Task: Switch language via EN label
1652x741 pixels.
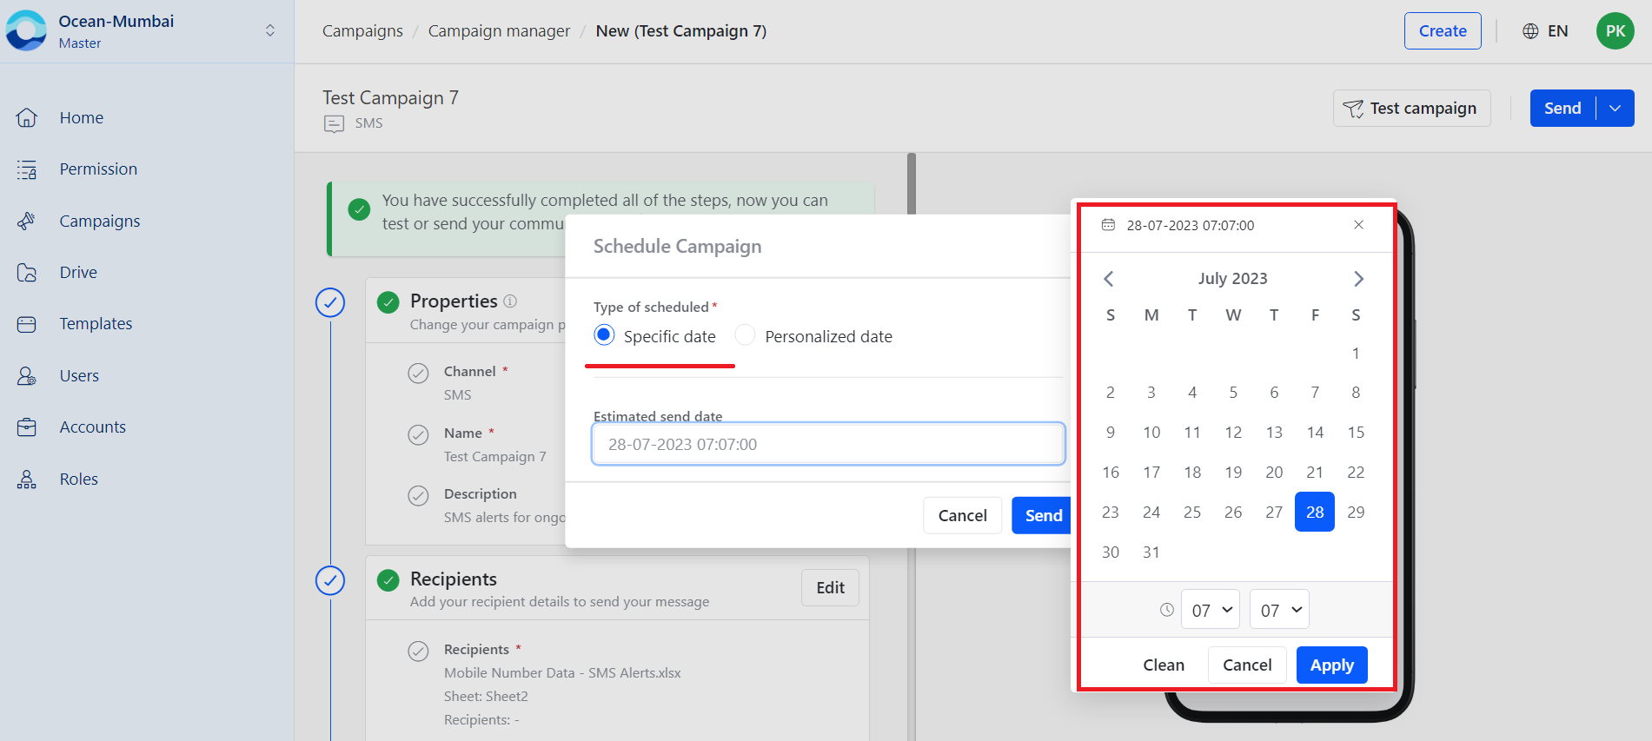Action: click(x=1558, y=31)
